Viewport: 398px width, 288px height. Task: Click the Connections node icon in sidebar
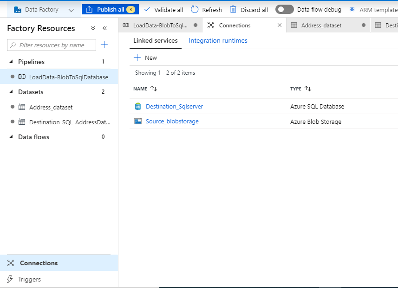tap(11, 263)
